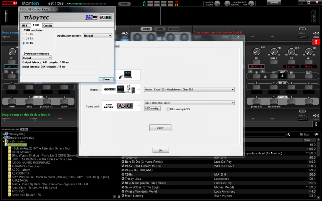Select deck D indicator
Viewport: 322px width, 201px height.
click(316, 124)
